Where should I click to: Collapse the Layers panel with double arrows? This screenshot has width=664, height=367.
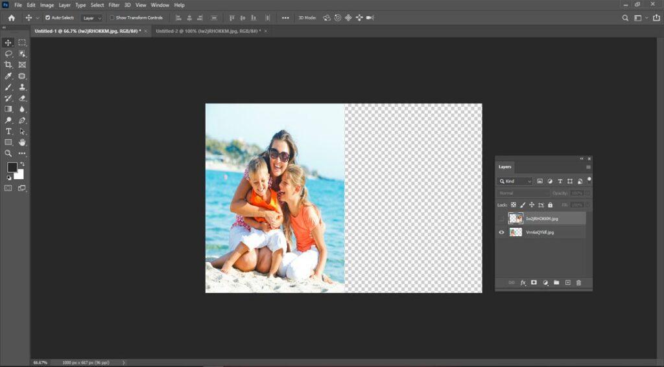(582, 159)
